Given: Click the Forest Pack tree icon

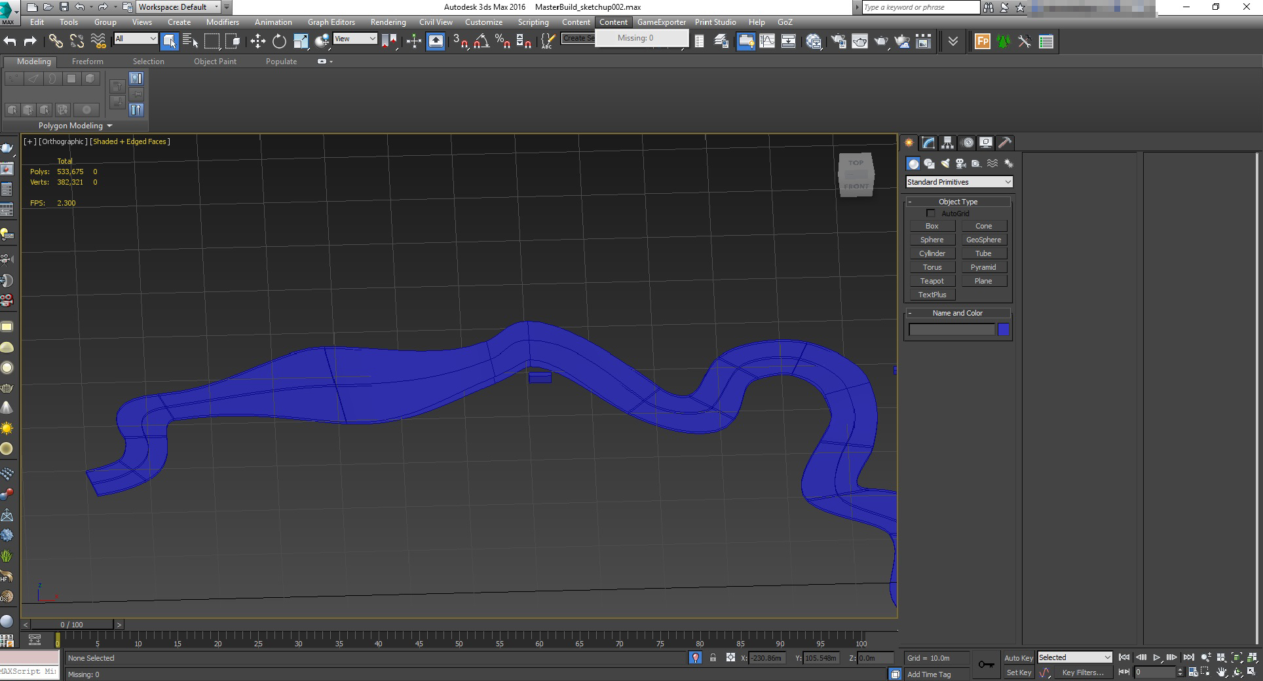Looking at the screenshot, I should [x=1004, y=41].
